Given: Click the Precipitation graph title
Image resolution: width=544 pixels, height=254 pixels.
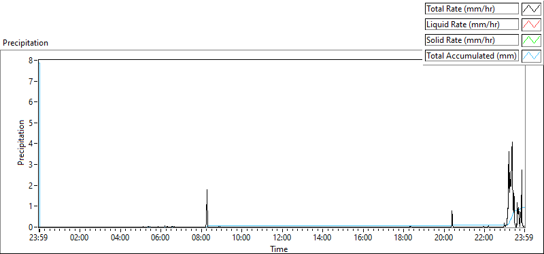Looking at the screenshot, I should (25, 43).
